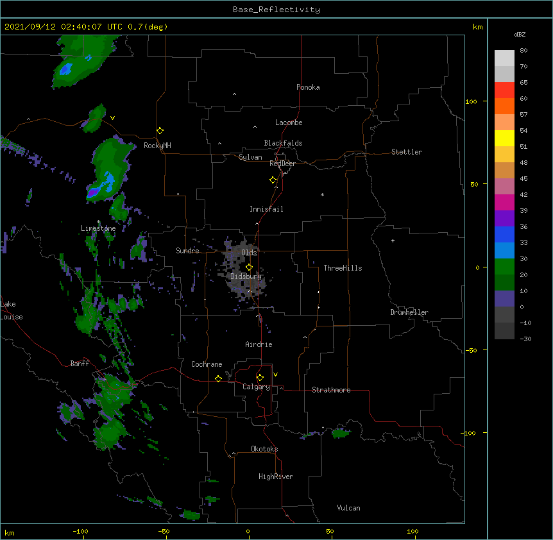This screenshot has height=540, width=553.
Task: Select the red 60-65 dBZ legend swatch
Action: pyautogui.click(x=504, y=90)
